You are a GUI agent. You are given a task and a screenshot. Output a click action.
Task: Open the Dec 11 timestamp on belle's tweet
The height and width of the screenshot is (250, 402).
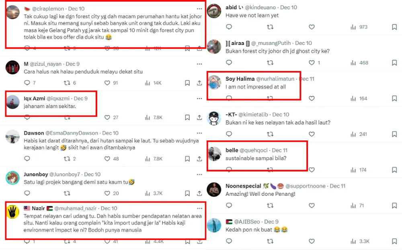279,150
